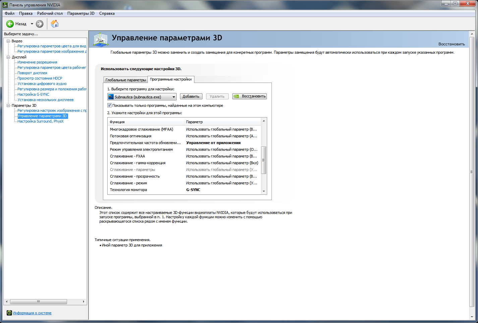Screen dimensions: 478x323
Task: Click the Параметр column header
Action: pyautogui.click(x=223, y=122)
